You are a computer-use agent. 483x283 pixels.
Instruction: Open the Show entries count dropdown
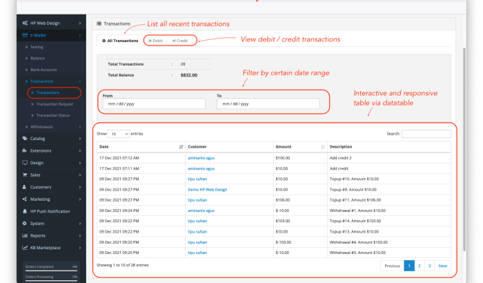[119, 134]
